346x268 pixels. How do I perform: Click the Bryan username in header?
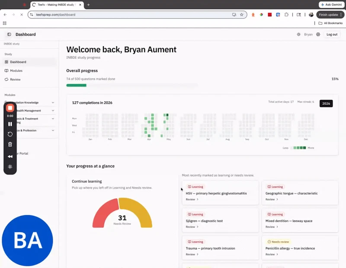[x=308, y=35]
